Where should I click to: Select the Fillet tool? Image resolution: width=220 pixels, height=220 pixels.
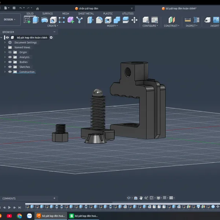pos(99,20)
